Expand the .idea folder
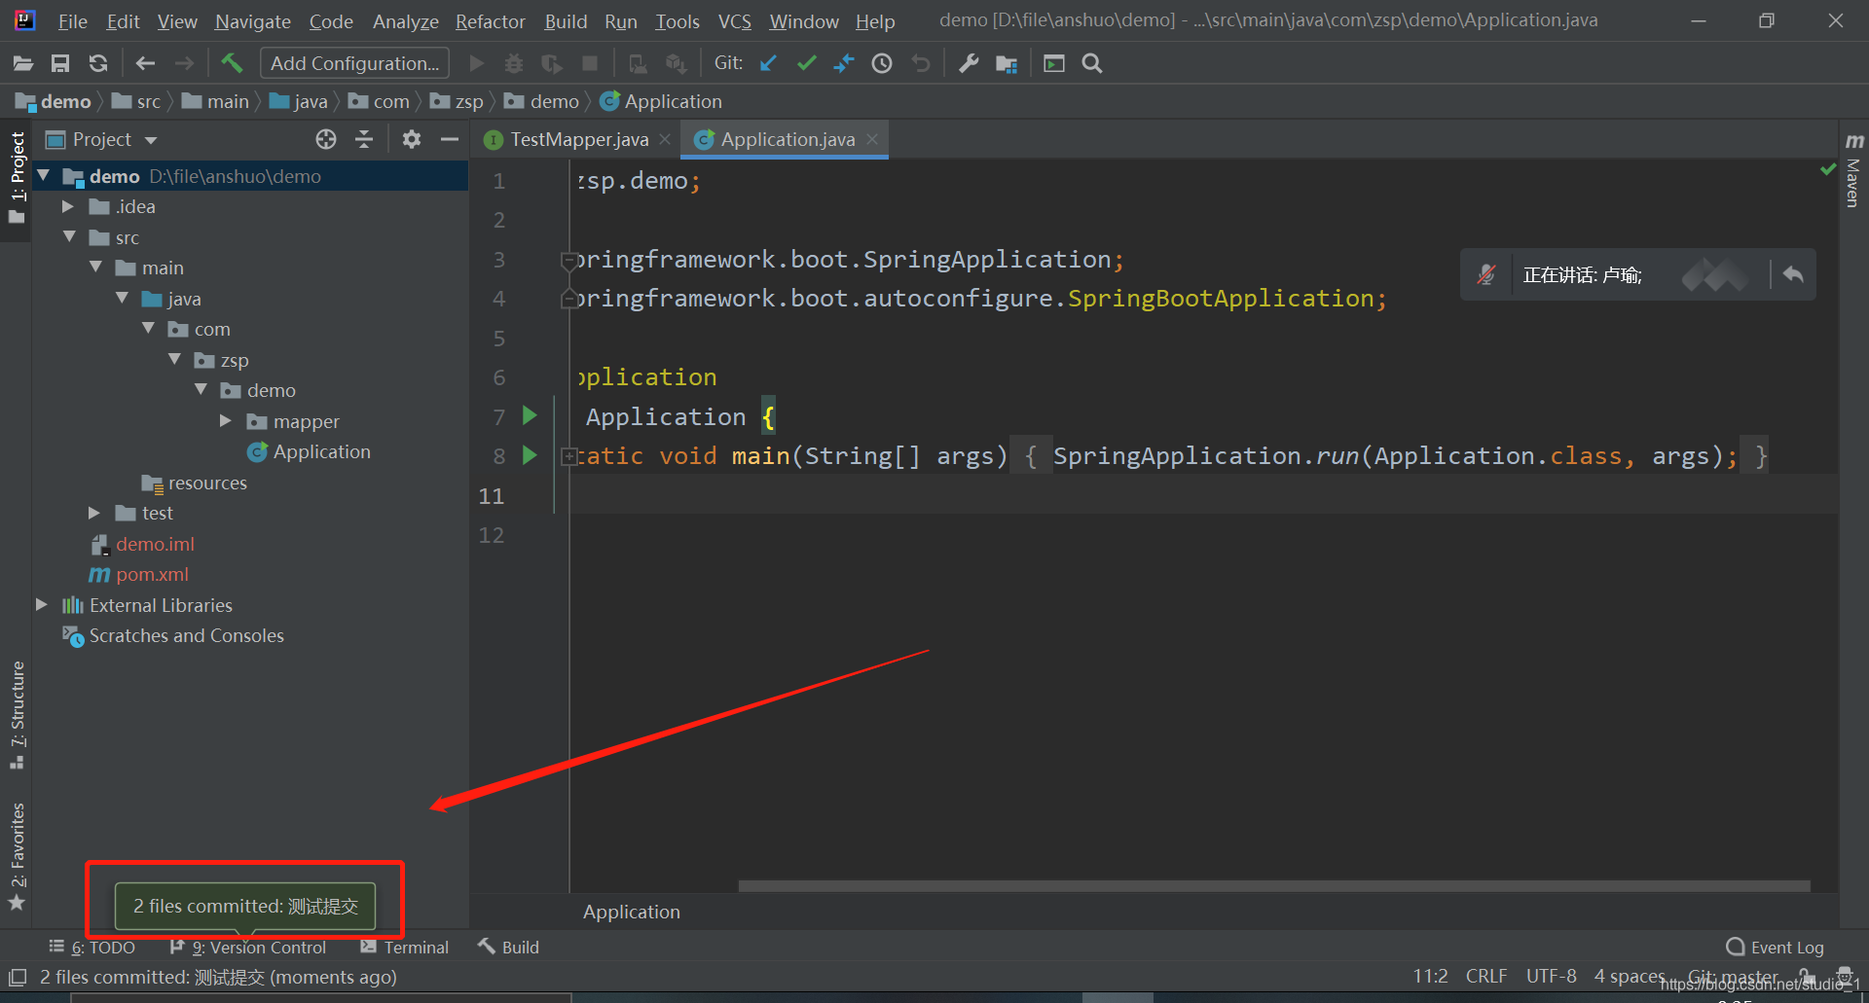Screen dimensions: 1869x1003 68,206
